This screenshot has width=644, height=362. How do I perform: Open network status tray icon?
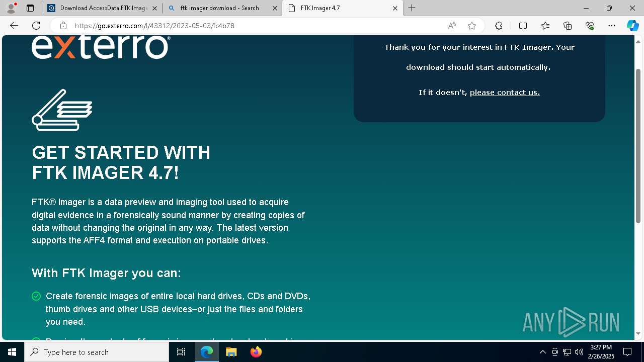(x=567, y=352)
